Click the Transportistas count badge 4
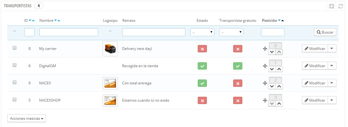Screen dimensions: 348x127 point(39,6)
